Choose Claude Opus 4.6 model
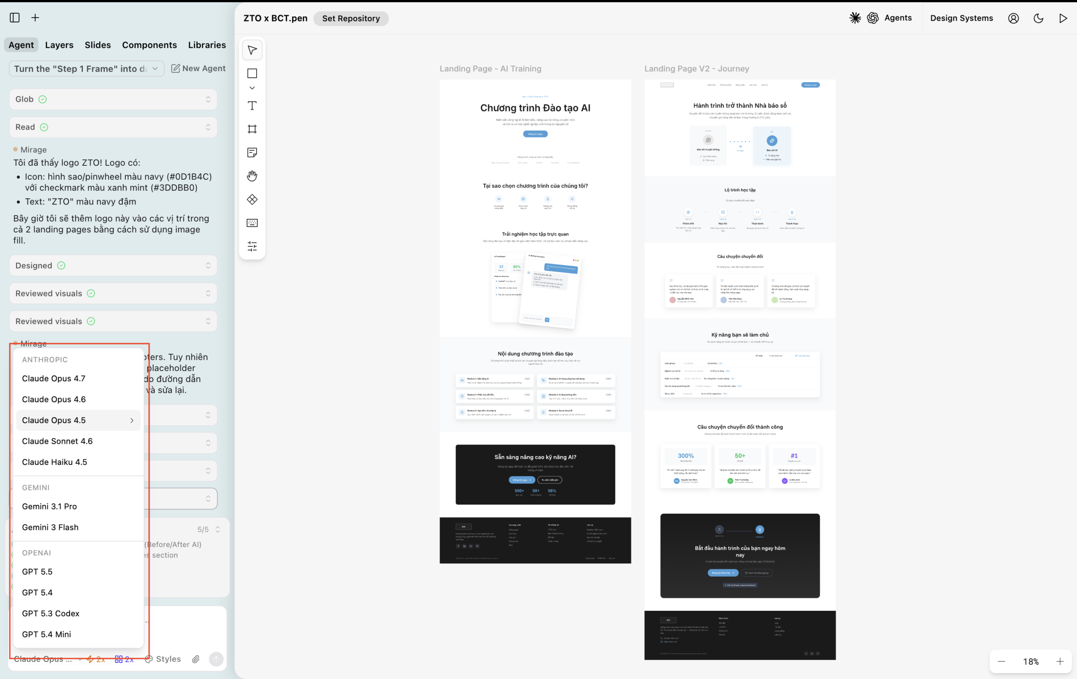Screen dimensions: 1077x679 click(x=78, y=399)
